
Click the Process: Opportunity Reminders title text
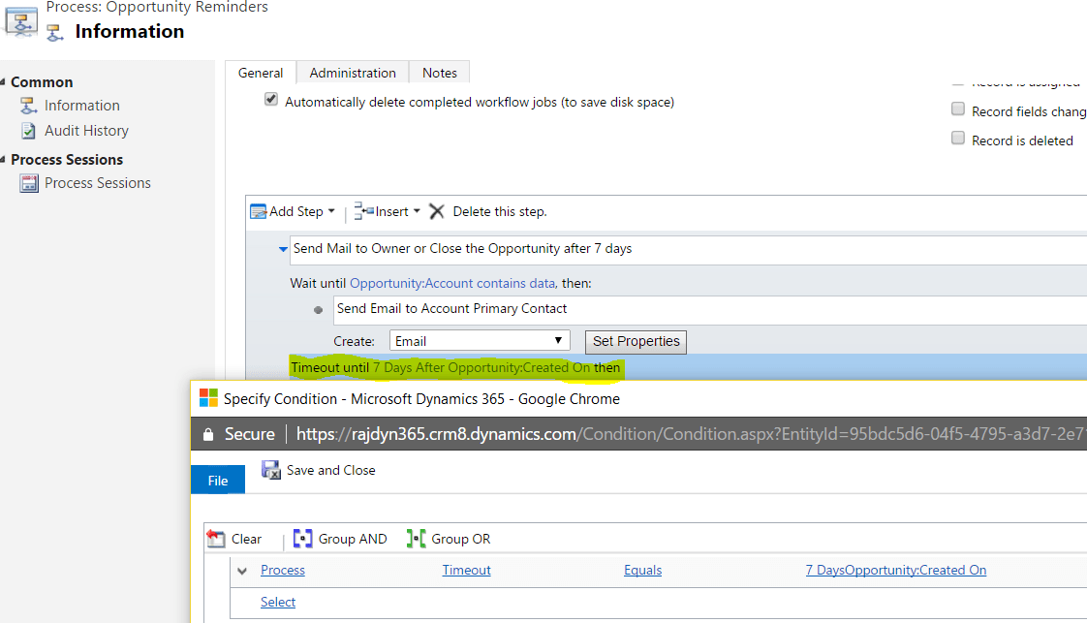tap(157, 7)
